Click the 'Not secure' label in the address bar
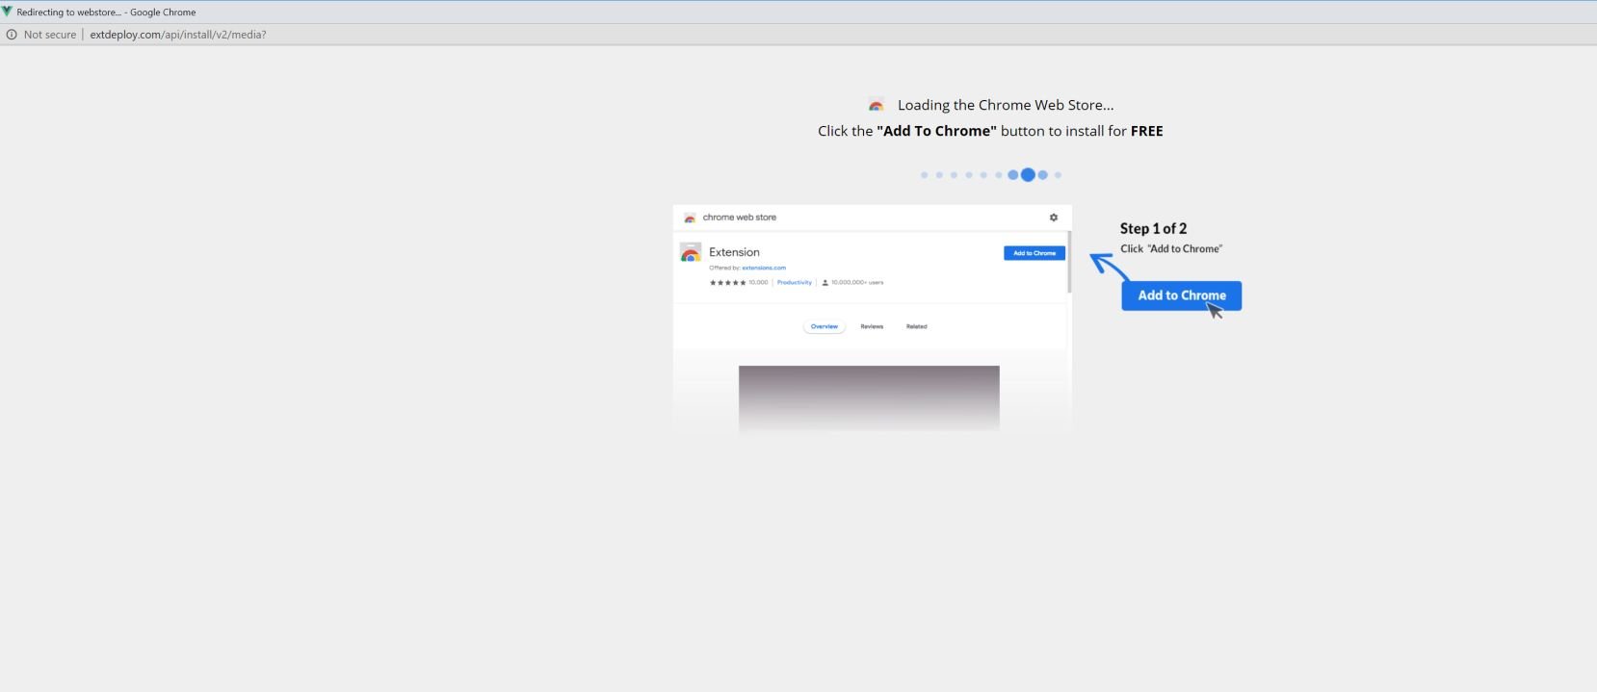 [x=50, y=35]
